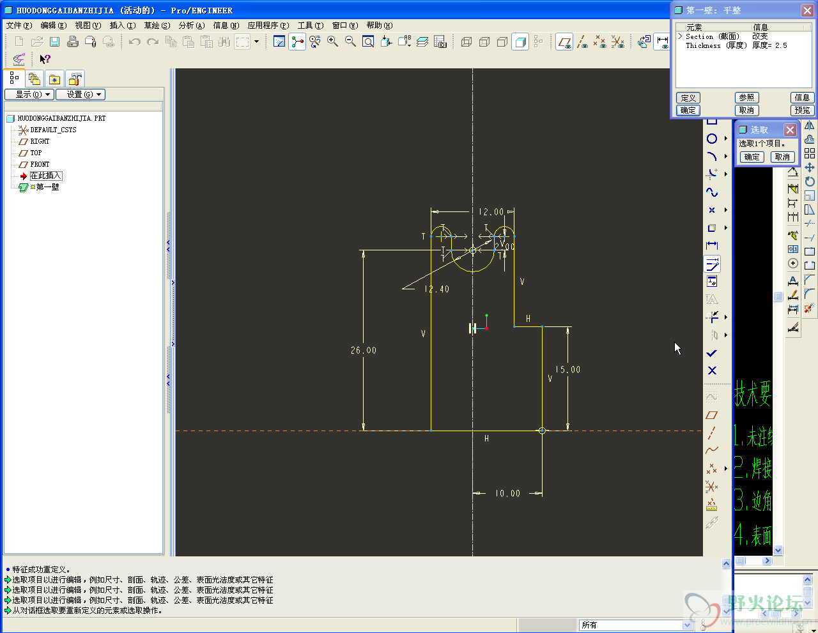Open the trim tool flyout arrow
This screenshot has height=633, width=818.
[x=726, y=317]
